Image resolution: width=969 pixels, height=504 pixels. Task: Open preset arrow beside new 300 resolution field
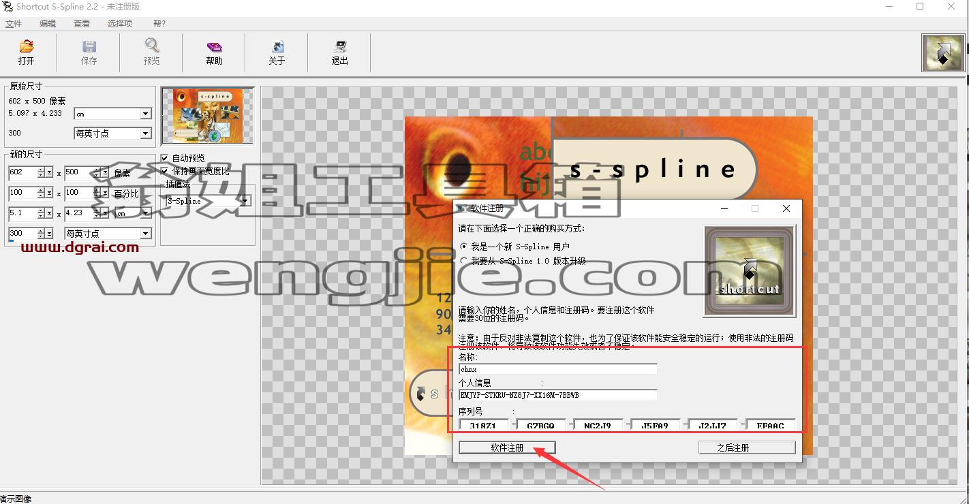(49, 234)
